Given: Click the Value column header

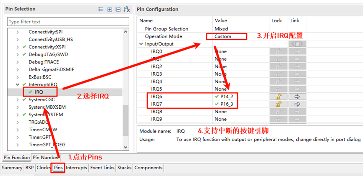Looking at the screenshot, I should 221,20.
